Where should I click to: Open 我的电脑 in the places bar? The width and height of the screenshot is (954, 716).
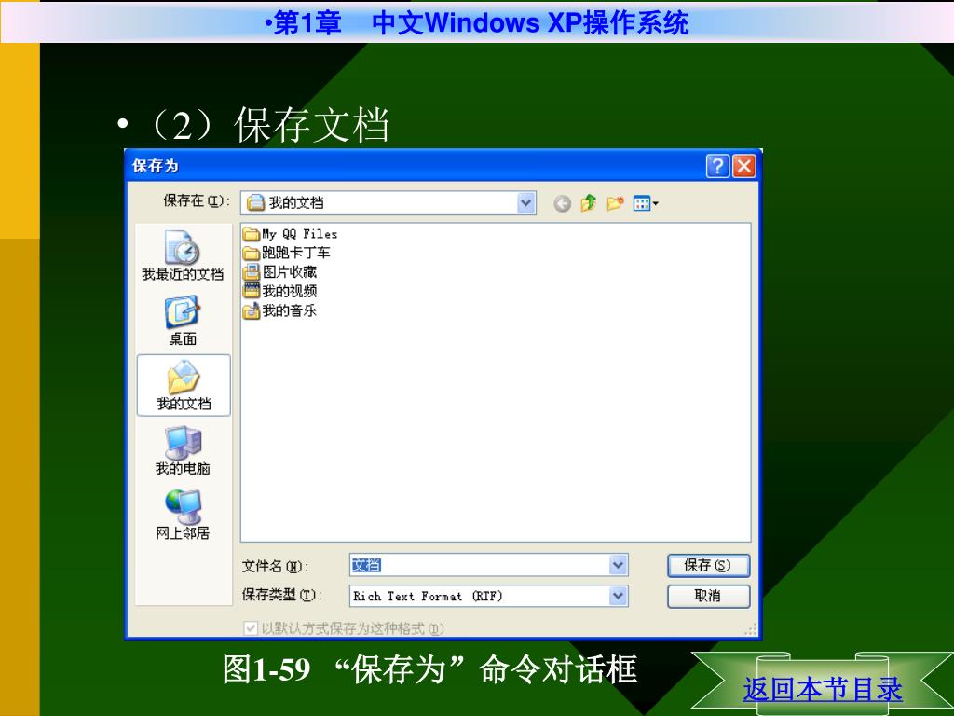183,450
